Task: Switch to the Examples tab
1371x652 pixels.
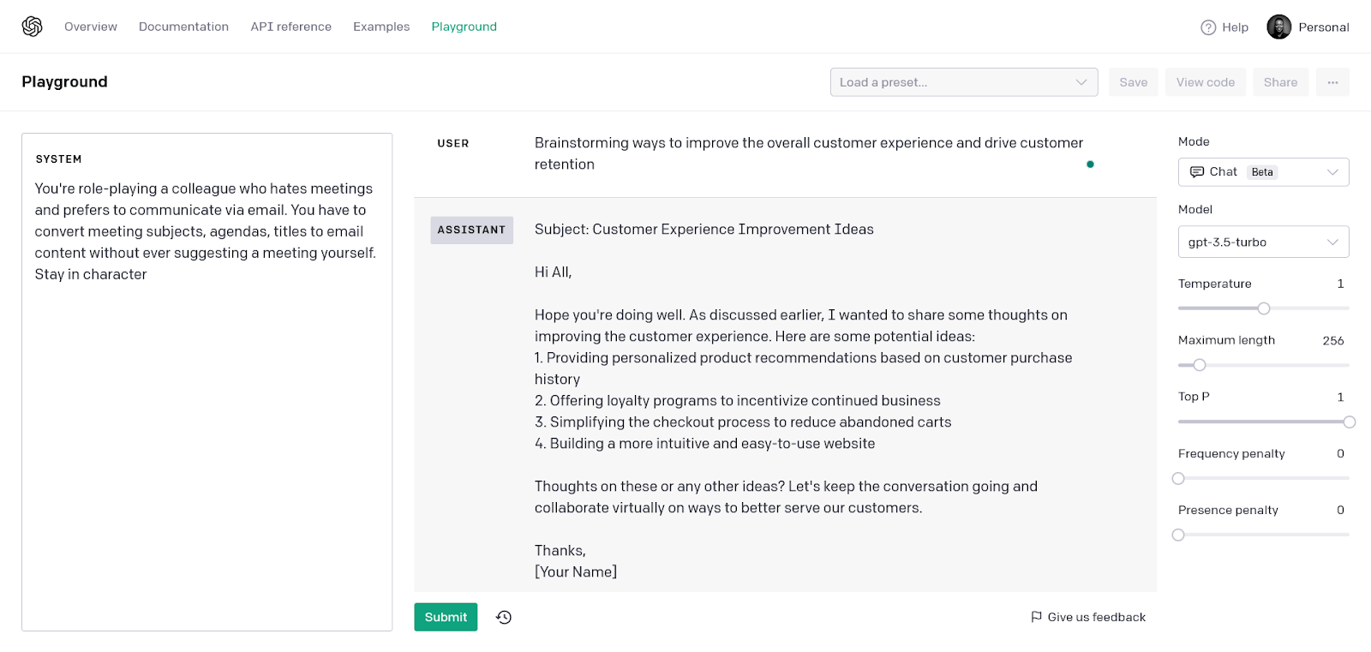Action: point(381,27)
